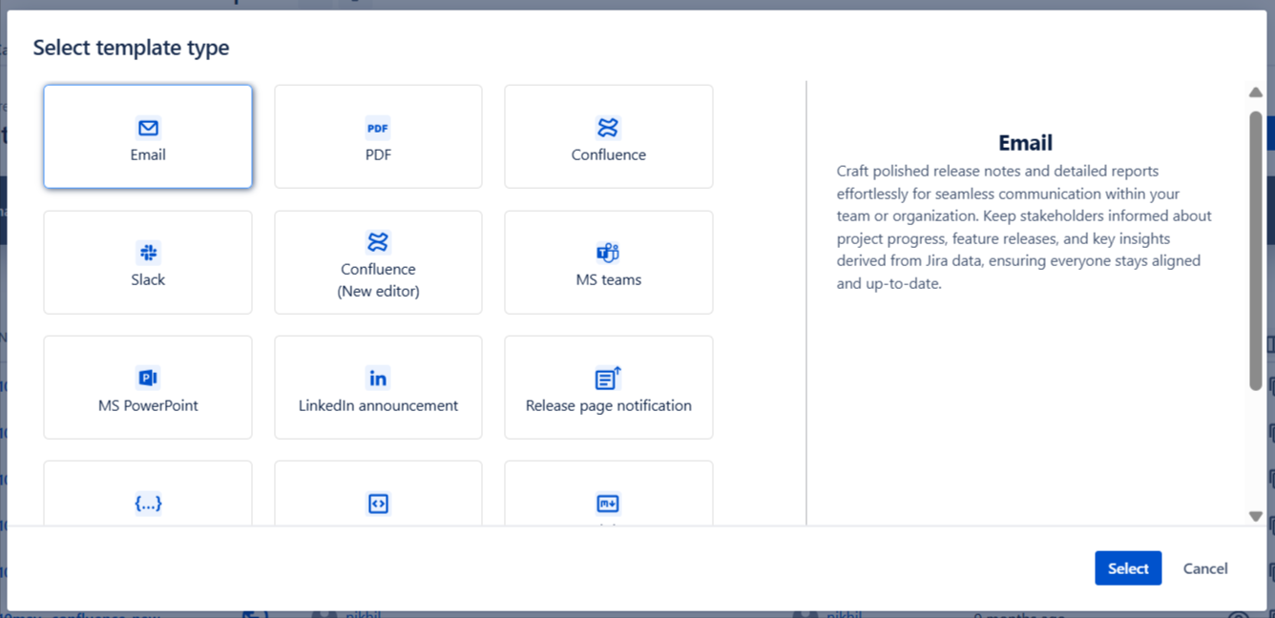Screen dimensions: 1275x618
Task: Choose the PDF template icon
Action: coord(378,128)
